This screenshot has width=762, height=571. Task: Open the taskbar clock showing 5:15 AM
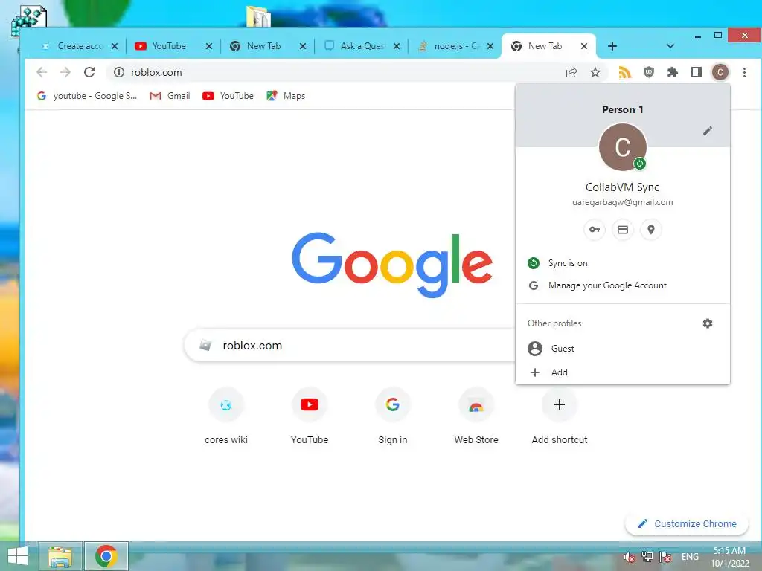(729, 557)
